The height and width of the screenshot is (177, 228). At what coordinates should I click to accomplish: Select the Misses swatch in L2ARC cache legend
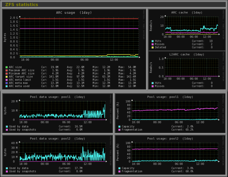click(x=152, y=86)
